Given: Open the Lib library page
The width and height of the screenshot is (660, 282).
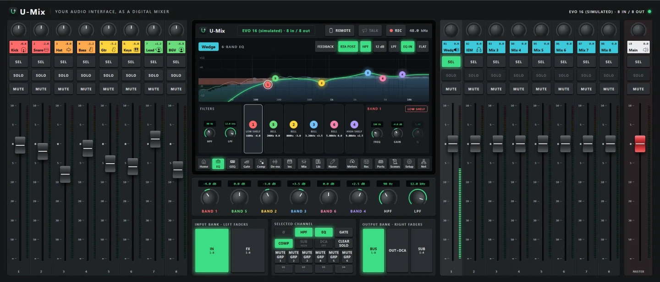Looking at the screenshot, I should [318, 164].
